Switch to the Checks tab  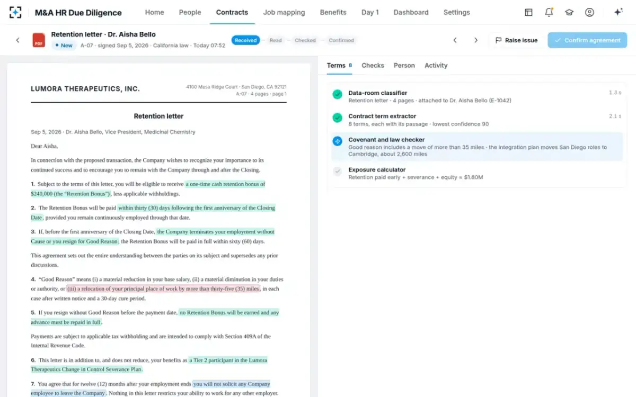tap(373, 66)
